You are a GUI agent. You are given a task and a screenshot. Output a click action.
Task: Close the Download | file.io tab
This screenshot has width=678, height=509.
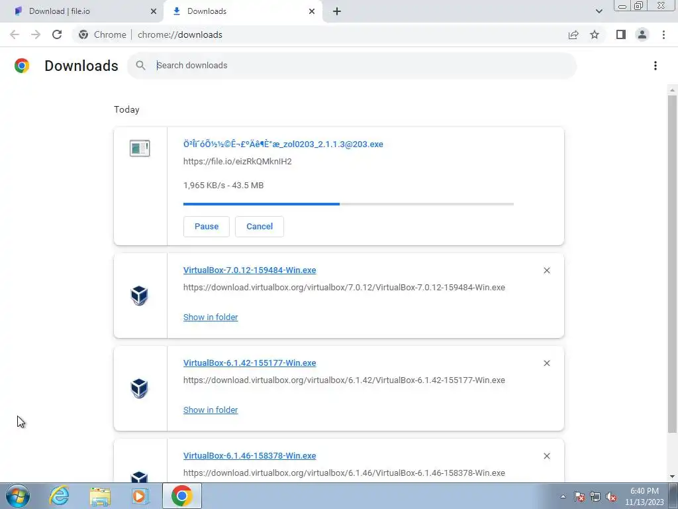(154, 11)
